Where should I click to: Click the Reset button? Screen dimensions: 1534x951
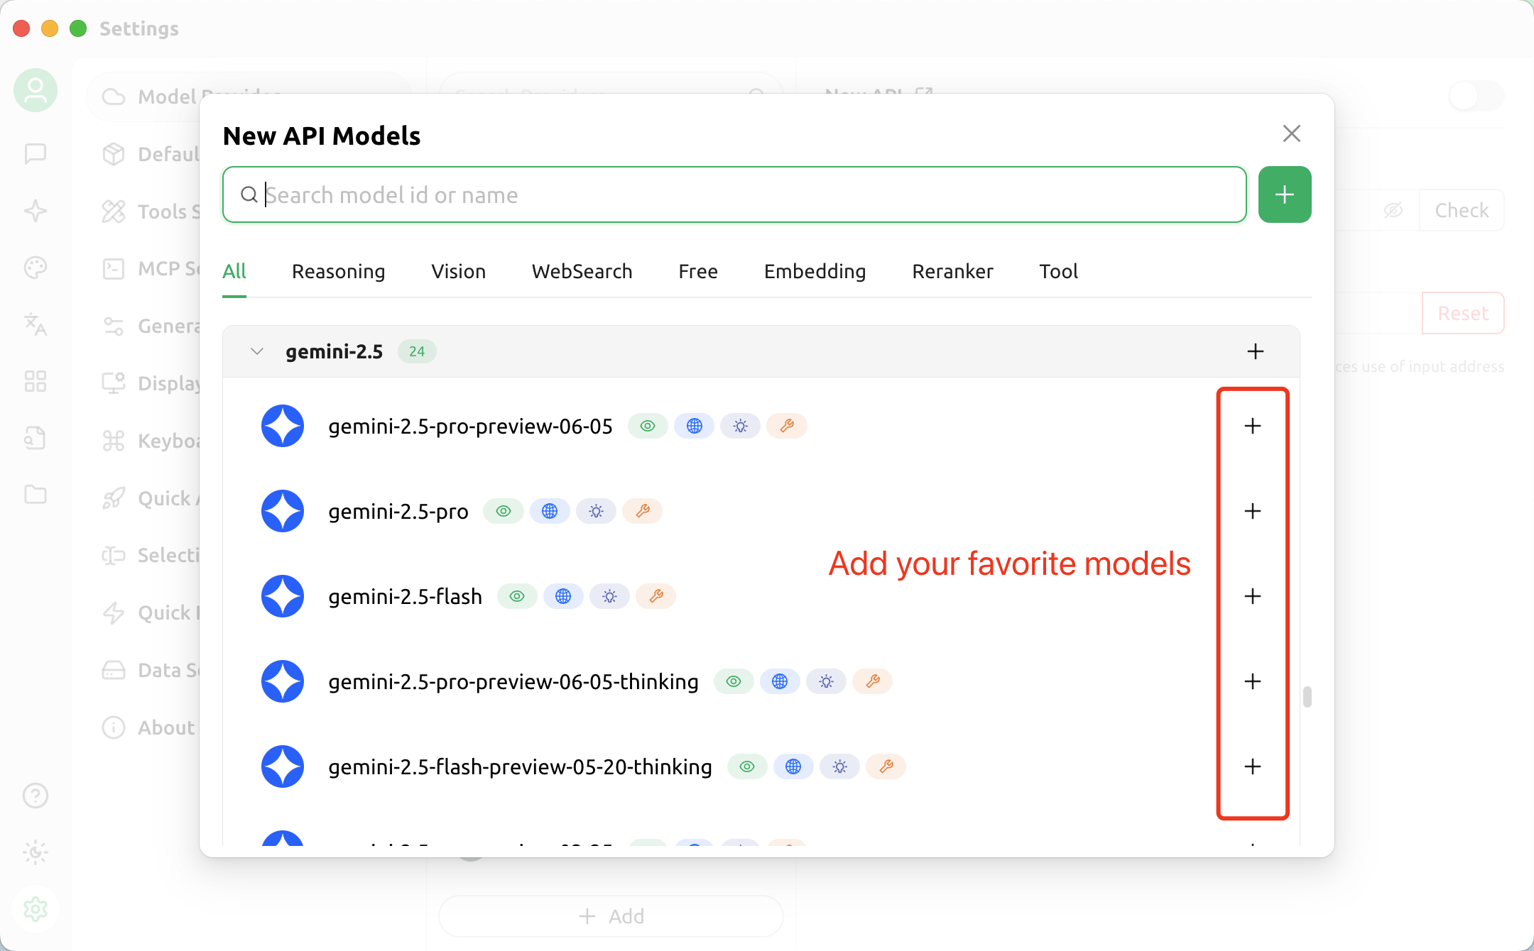(1462, 313)
